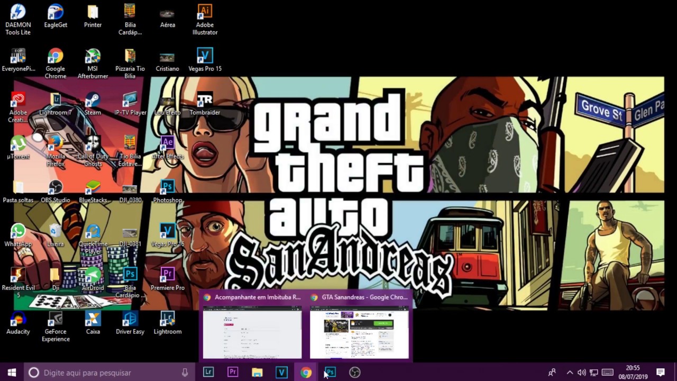Select the Pasta soltas folder icon
Image resolution: width=677 pixels, height=381 pixels.
click(x=18, y=191)
